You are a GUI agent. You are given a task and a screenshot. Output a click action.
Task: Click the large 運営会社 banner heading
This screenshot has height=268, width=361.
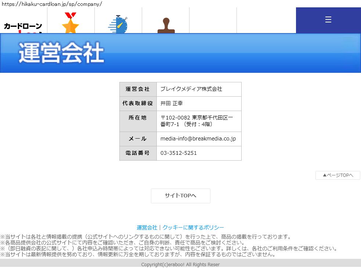point(61,53)
